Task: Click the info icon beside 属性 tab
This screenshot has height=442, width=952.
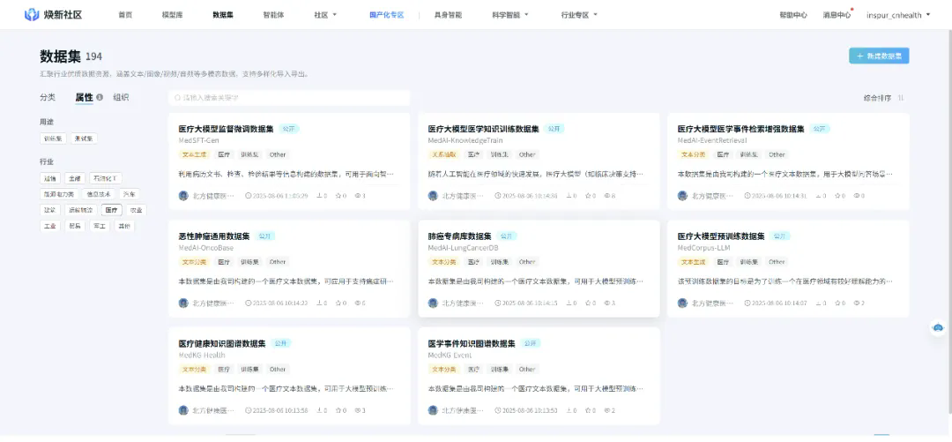Action: (x=100, y=98)
